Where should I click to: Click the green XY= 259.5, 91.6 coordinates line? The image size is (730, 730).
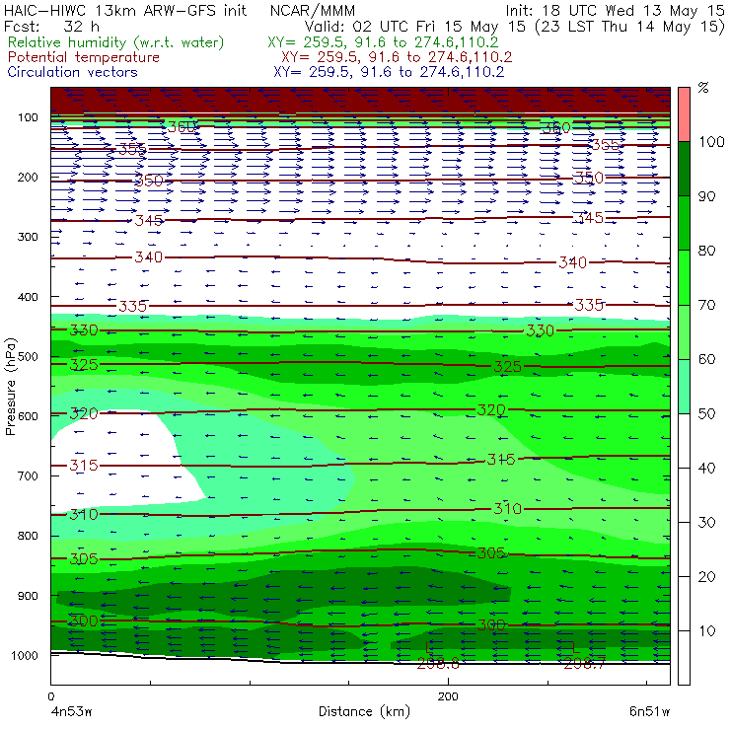383,42
